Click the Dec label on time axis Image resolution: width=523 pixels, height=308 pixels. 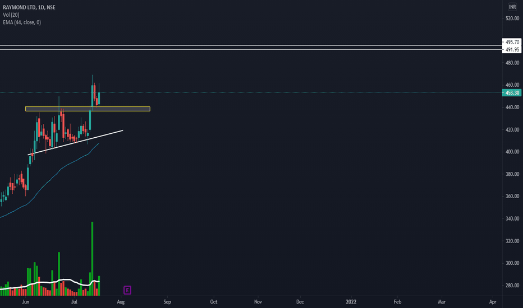pos(300,302)
